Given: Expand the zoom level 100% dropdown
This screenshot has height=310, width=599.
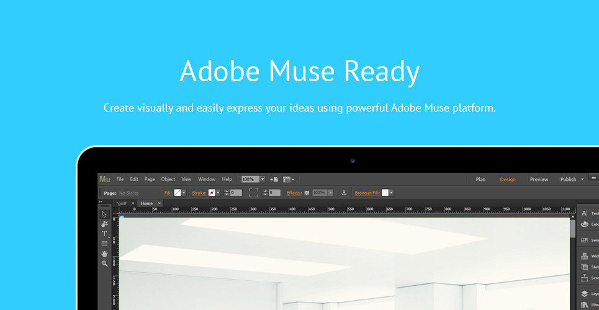Looking at the screenshot, I should click(x=263, y=179).
